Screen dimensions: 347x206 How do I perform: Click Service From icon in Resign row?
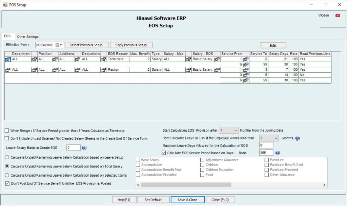246,70
